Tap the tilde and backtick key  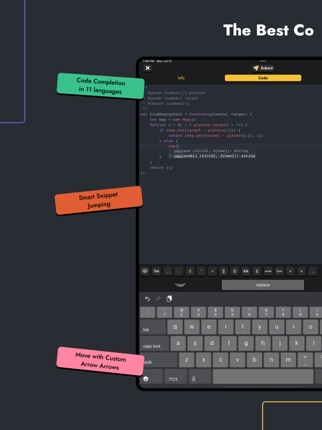pyautogui.click(x=148, y=312)
